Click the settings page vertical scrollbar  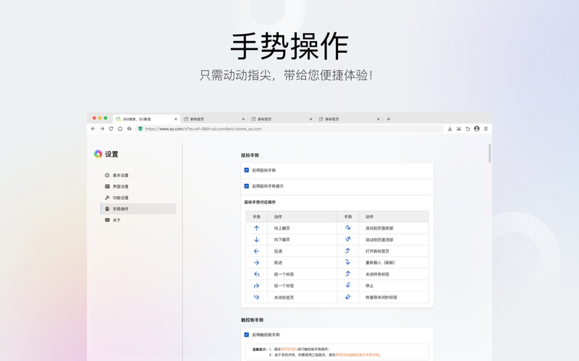click(x=489, y=153)
